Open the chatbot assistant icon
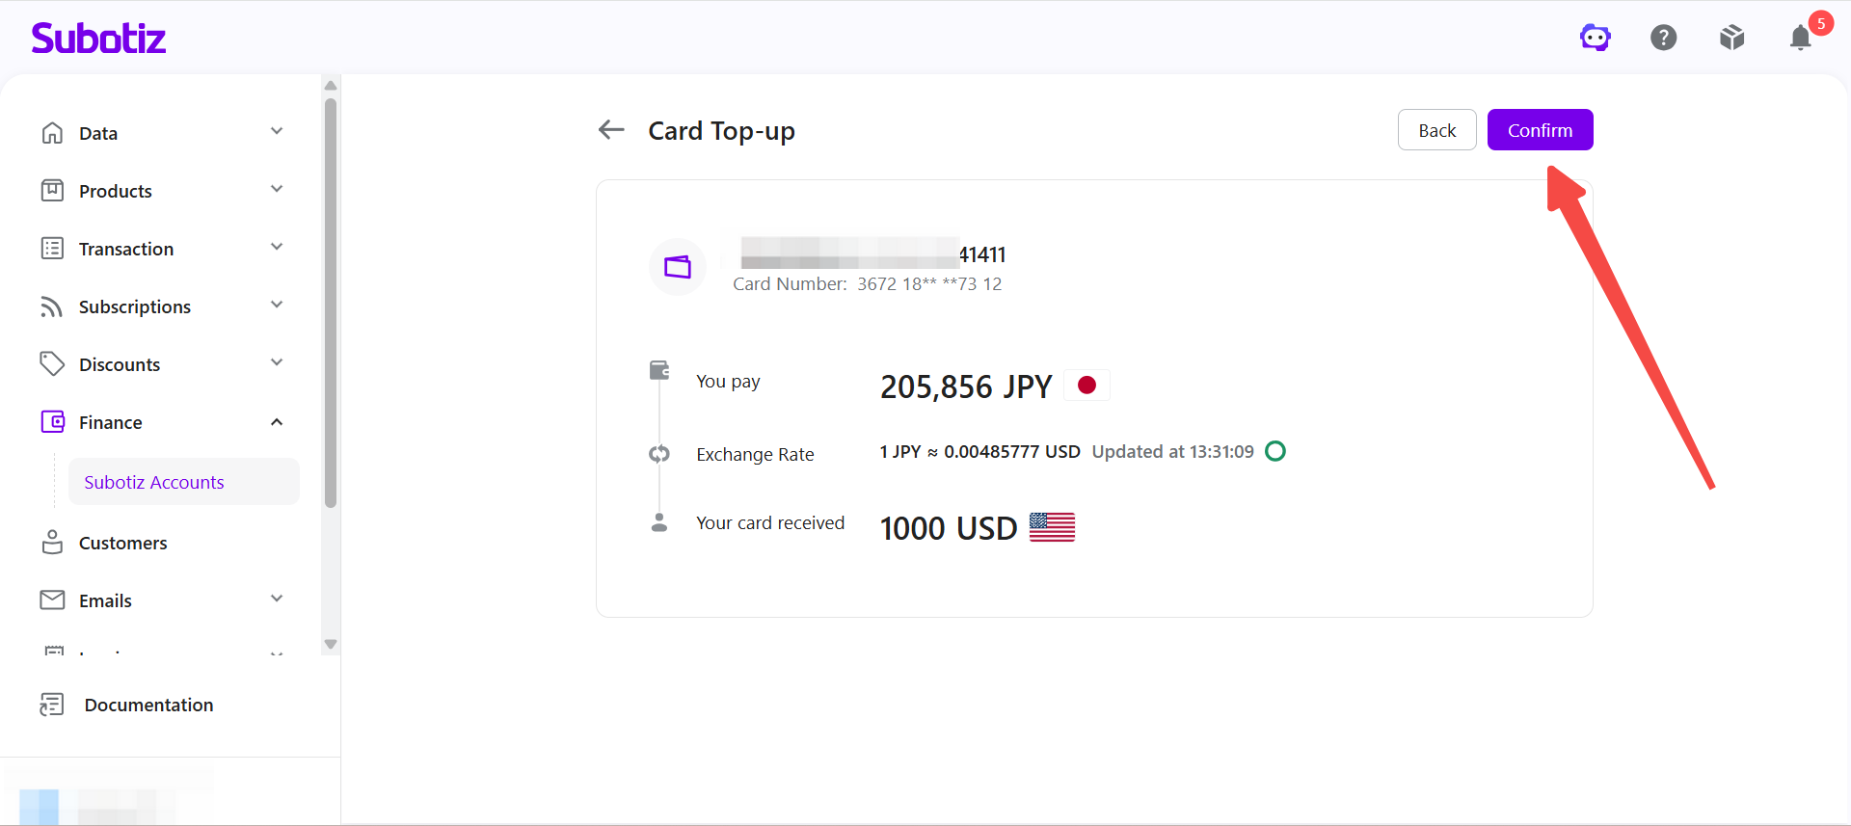The height and width of the screenshot is (826, 1851). coord(1596,38)
